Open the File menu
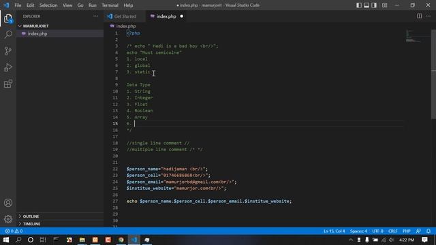Screen dimensions: 436x245 pyautogui.click(x=18, y=5)
